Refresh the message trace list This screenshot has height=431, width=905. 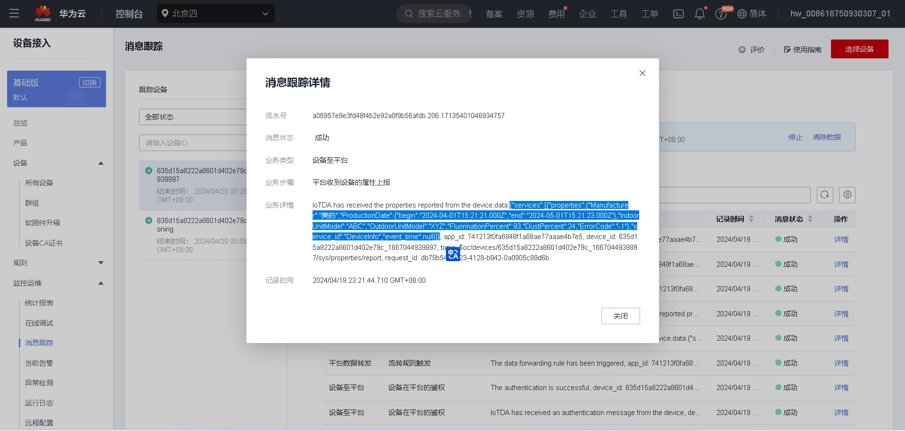(x=825, y=195)
